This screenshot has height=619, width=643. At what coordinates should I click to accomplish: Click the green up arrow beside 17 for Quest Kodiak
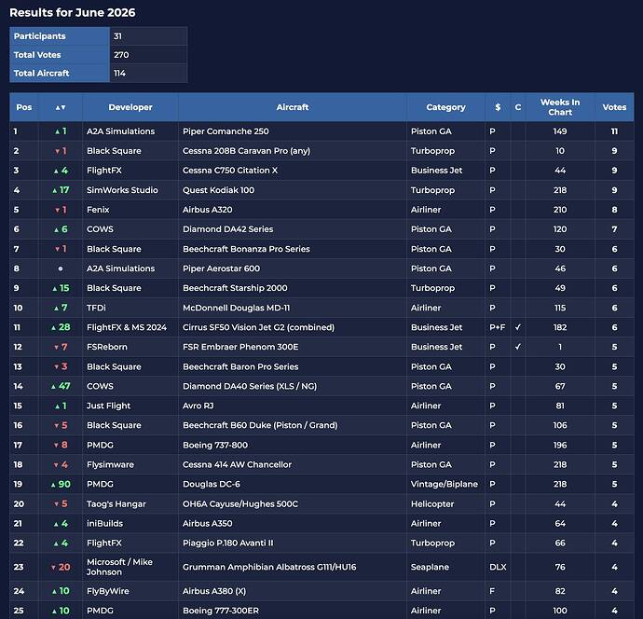(x=55, y=190)
